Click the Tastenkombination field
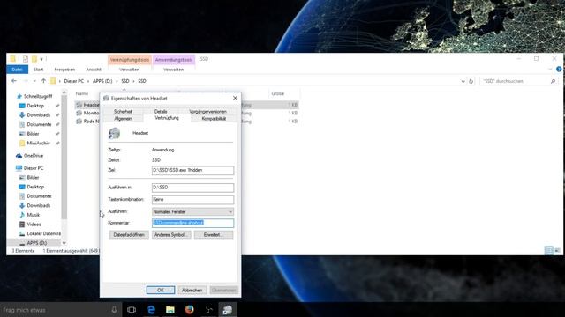This screenshot has width=565, height=317. (x=192, y=200)
